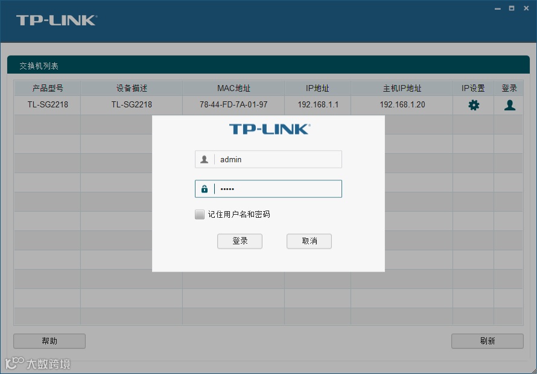Viewport: 537px width, 374px height.
Task: Click the TP-LINK logo in login dialog
Action: [270, 129]
